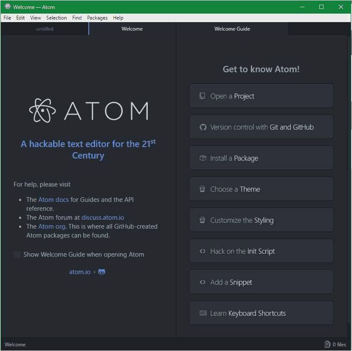
Task: Click the book icon beside Open a Project
Action: pos(202,96)
